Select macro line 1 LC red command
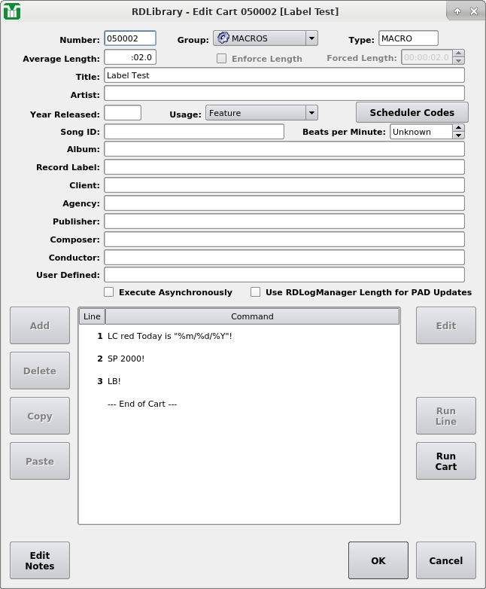Screen dimensions: 486x589 169,336
